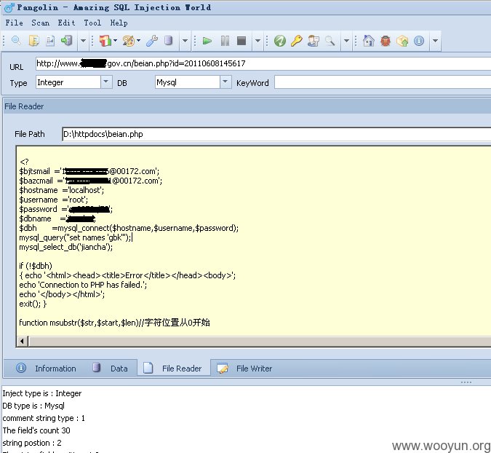Click the 'DB type is : Mysql' log line
Image resolution: width=491 pixels, height=453 pixels.
[33, 406]
